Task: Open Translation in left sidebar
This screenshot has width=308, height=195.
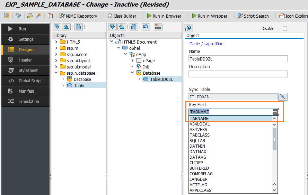Action: coord(26,102)
